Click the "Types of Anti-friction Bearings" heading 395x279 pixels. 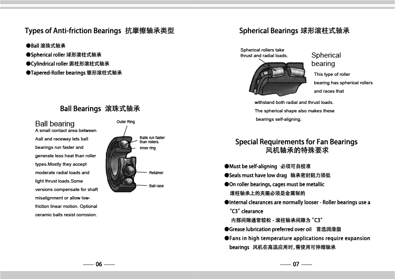(99, 31)
